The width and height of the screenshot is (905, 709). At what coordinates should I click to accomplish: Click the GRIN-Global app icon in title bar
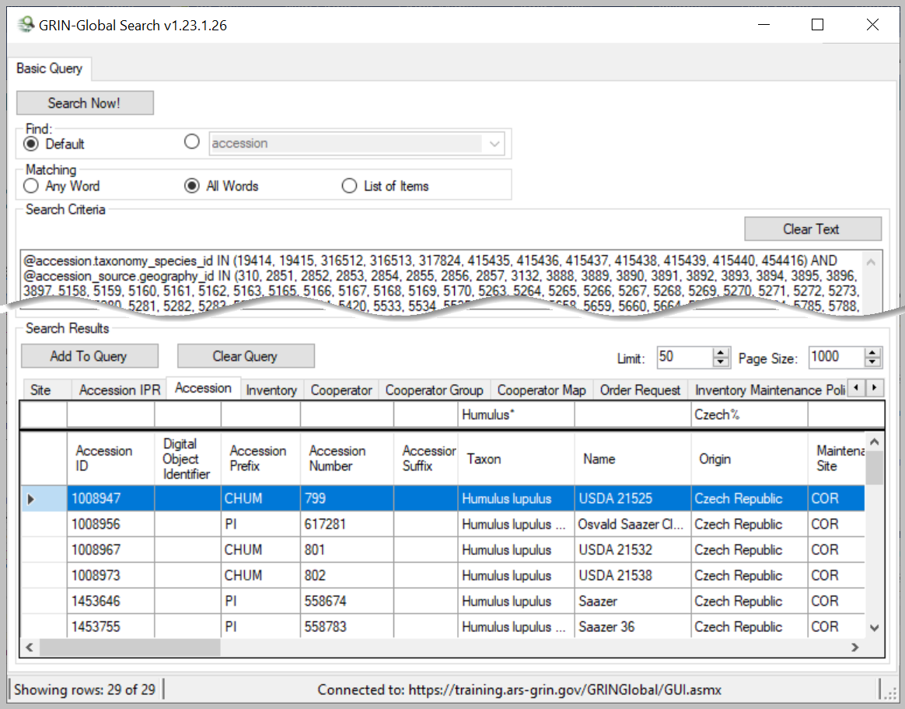(x=26, y=25)
